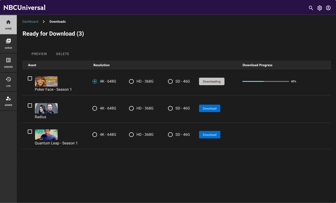Image resolution: width=336 pixels, height=203 pixels.
Task: Choose HD - 368G for Poker Face
Action: point(131,82)
